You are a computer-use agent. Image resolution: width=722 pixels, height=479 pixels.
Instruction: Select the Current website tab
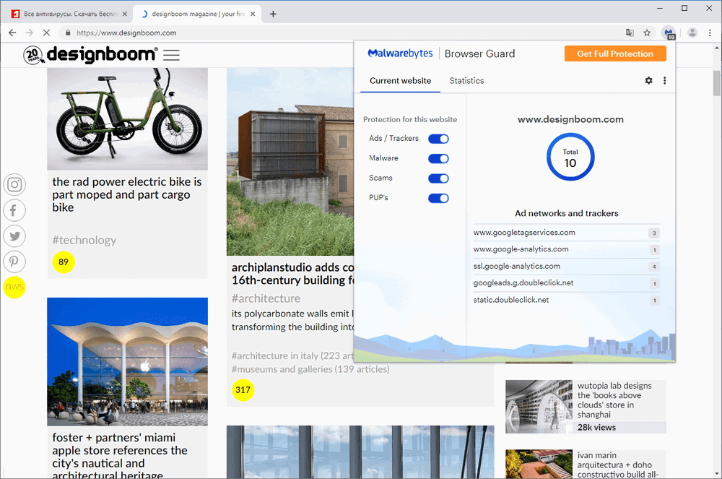tap(399, 80)
